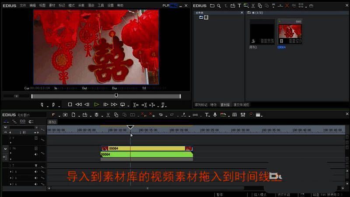
Task: Select the 00064 video clip on timeline
Action: [147, 148]
